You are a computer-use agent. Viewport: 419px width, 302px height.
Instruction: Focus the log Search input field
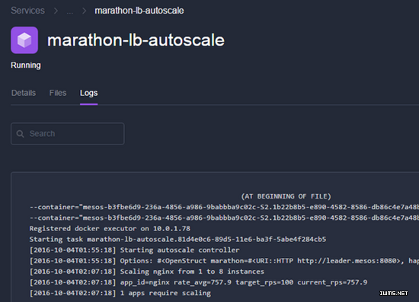[68, 134]
